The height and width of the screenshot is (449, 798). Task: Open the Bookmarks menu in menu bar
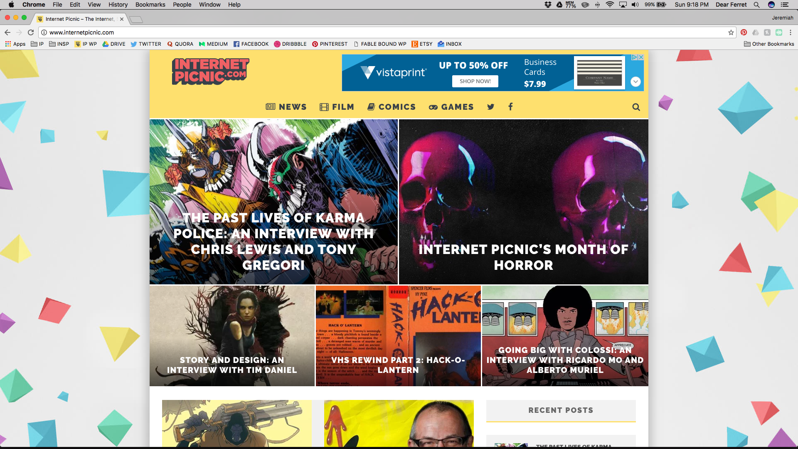point(150,5)
